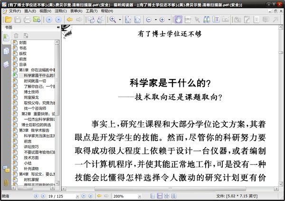Viewport: 285px width, 201px height.
Task: Click the comment note tool in toolbar
Action: 266,19
